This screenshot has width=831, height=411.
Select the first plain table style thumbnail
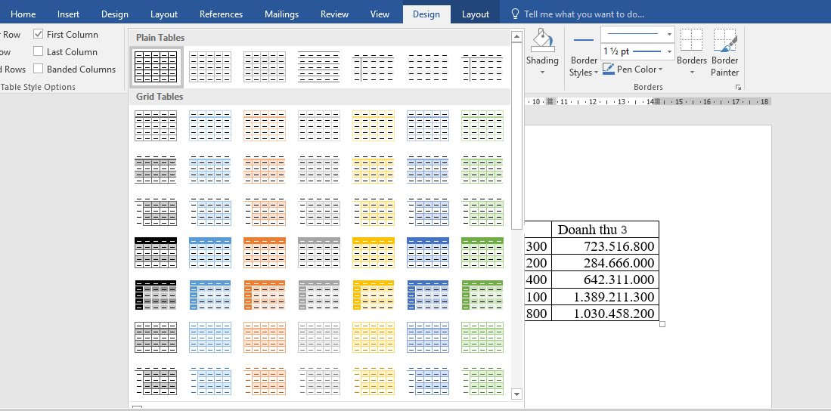(x=156, y=66)
